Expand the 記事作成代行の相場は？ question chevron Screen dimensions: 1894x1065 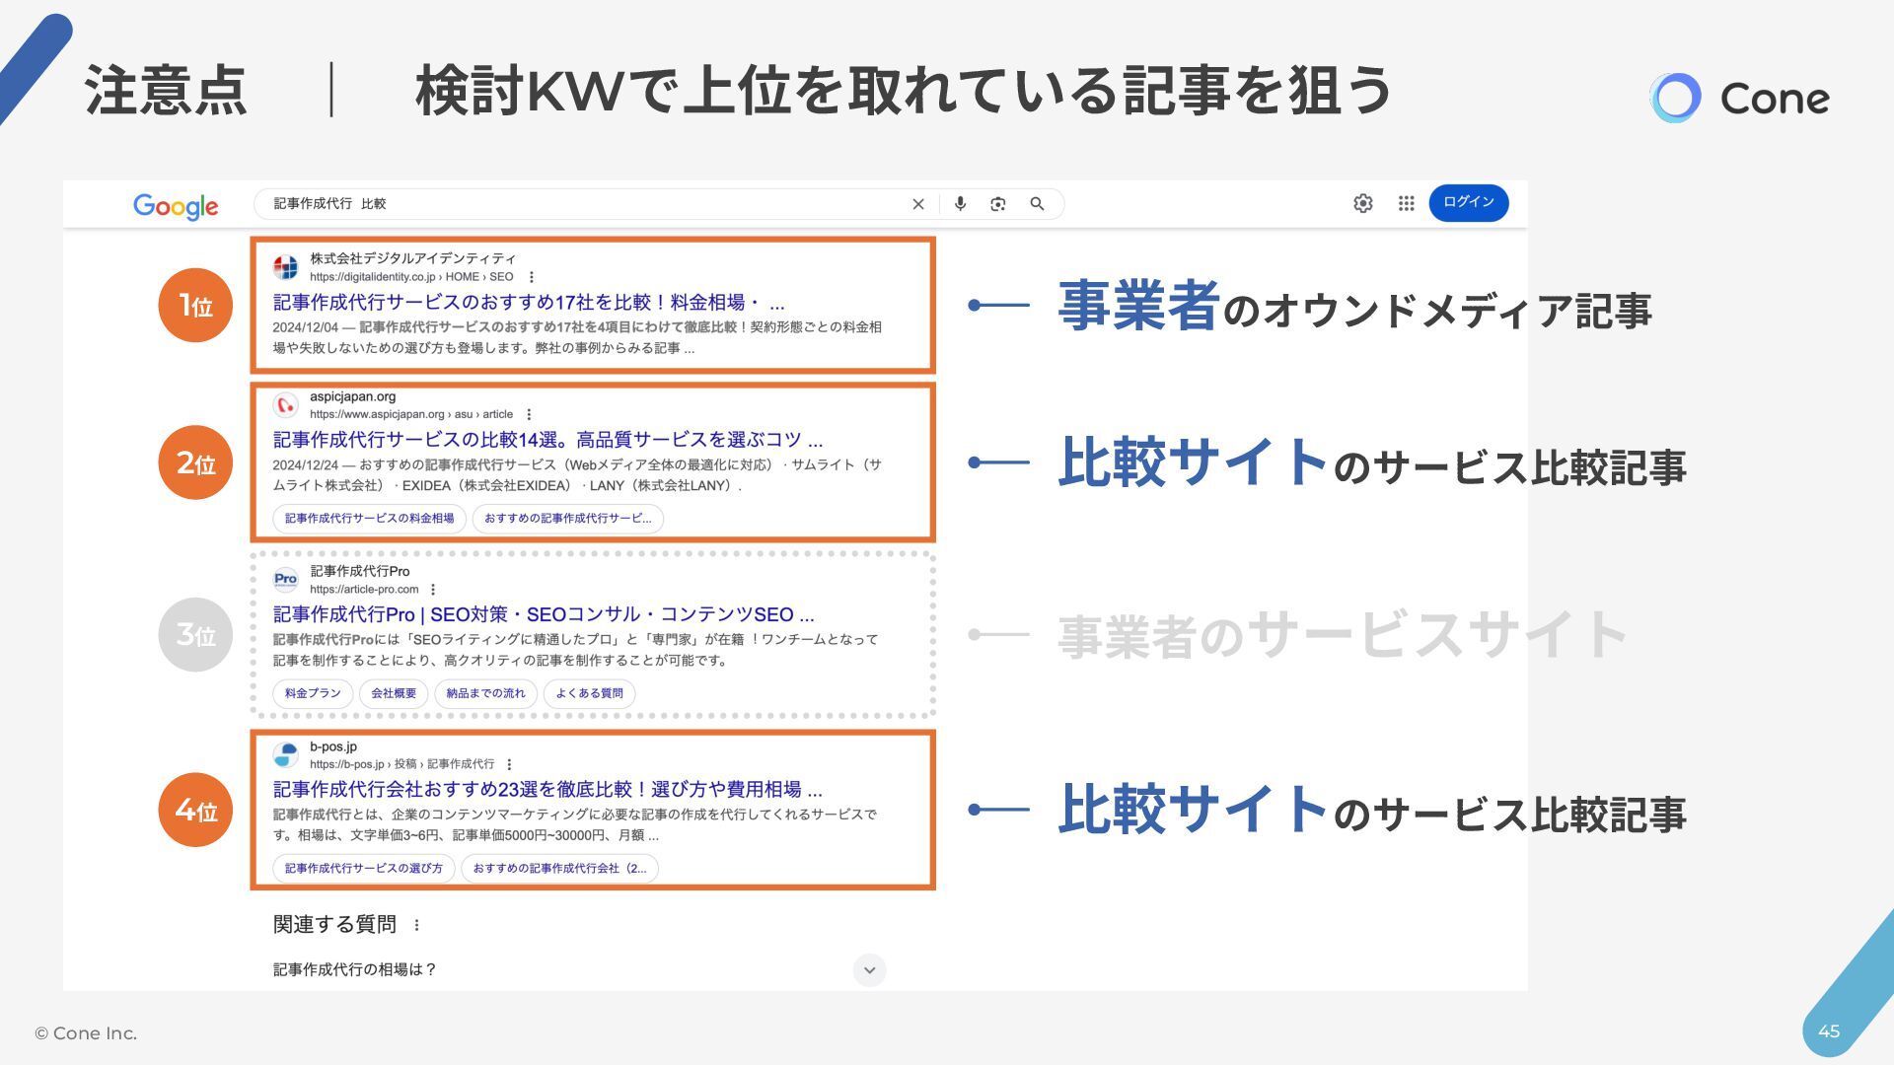pos(869,970)
